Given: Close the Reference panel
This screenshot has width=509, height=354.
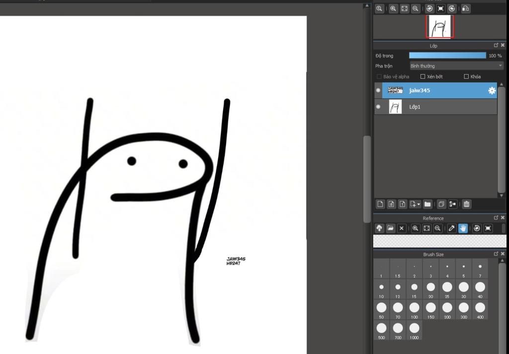Looking at the screenshot, I should (503, 218).
